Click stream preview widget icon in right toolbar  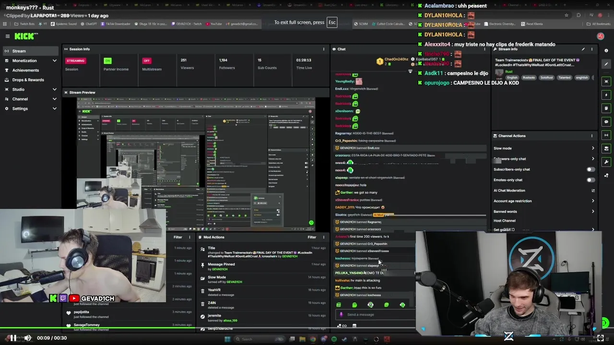click(606, 81)
